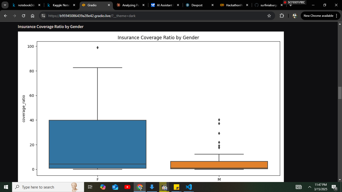Switch to the Kaggle Notebook tab
342x192 pixels.
coord(61,5)
